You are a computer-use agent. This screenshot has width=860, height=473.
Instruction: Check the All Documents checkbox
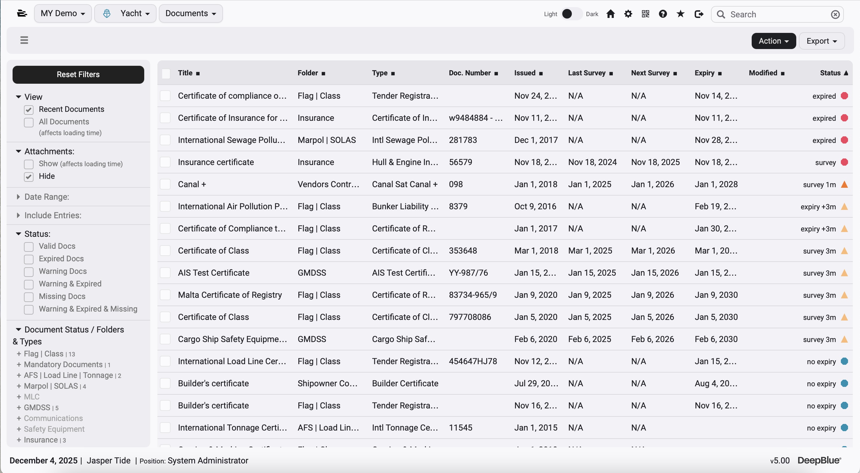pyautogui.click(x=29, y=122)
